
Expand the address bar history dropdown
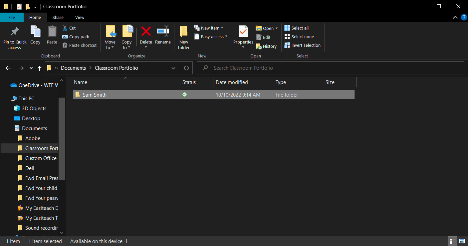click(x=173, y=68)
